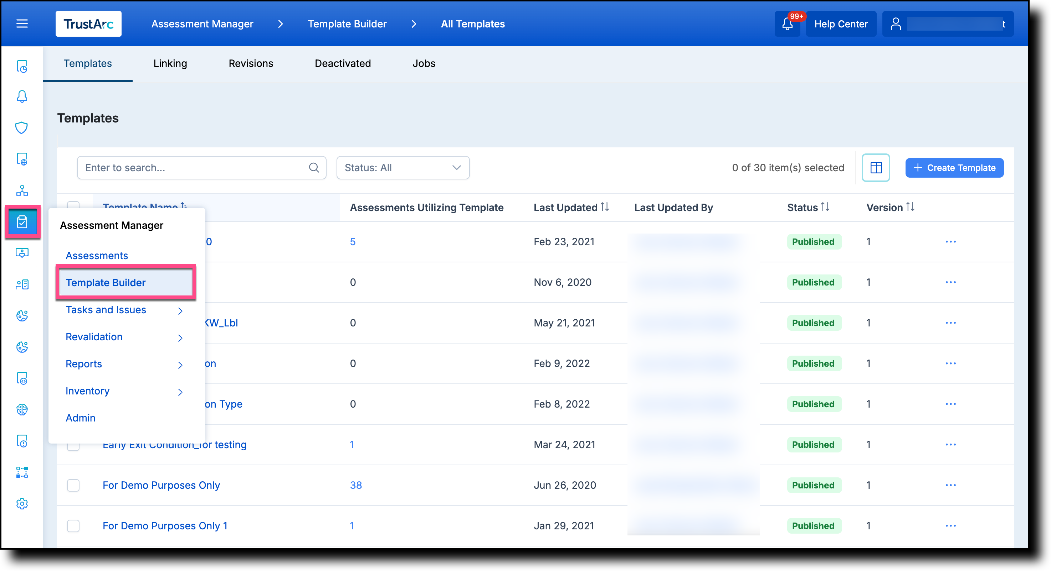Check the For Demo Purposes Only row
1051x571 pixels.
(x=73, y=485)
